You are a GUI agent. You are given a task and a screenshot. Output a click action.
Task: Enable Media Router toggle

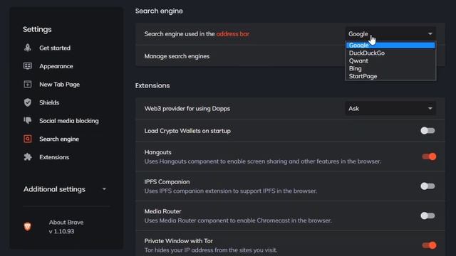[x=427, y=215]
